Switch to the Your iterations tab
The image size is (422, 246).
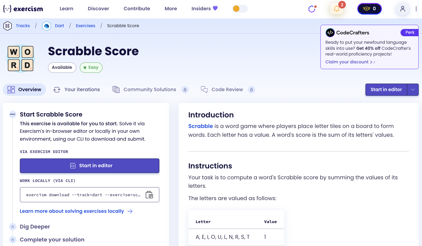click(82, 89)
